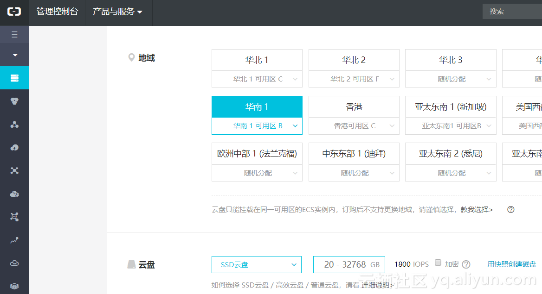Select 亚太东南 2 (悉尼) region
Screen dimensions: 542x294
tap(451, 154)
